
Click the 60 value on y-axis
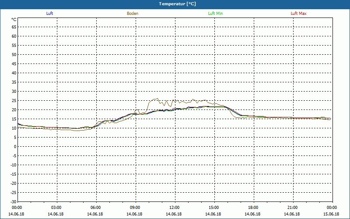click(14, 36)
